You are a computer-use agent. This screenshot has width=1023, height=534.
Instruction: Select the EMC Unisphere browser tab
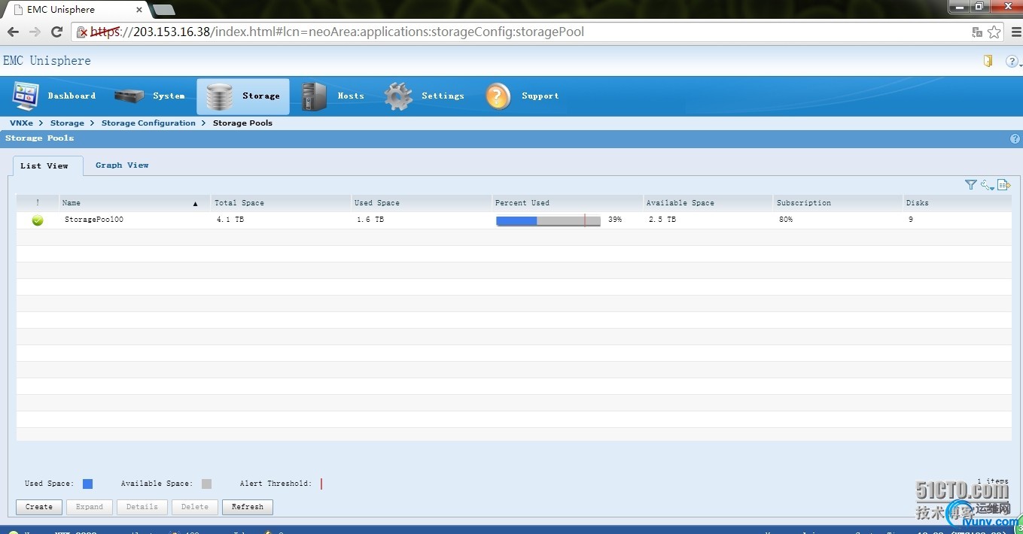tap(75, 10)
